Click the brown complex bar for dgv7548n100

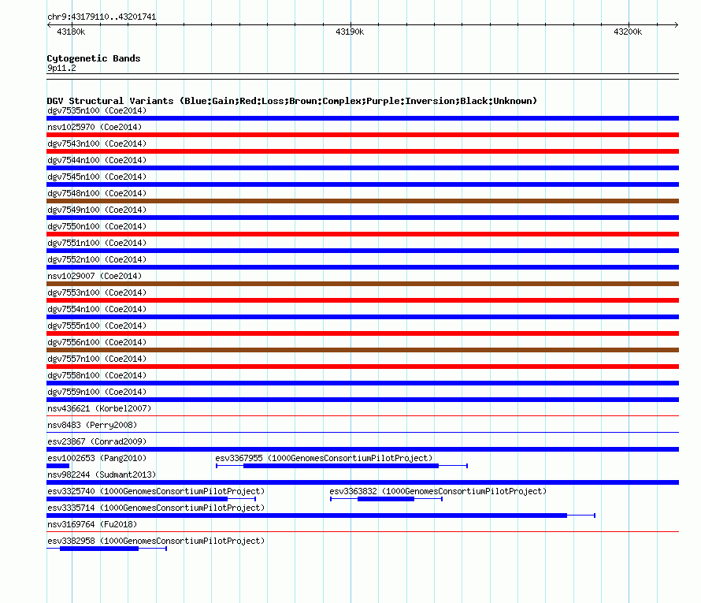(362, 201)
